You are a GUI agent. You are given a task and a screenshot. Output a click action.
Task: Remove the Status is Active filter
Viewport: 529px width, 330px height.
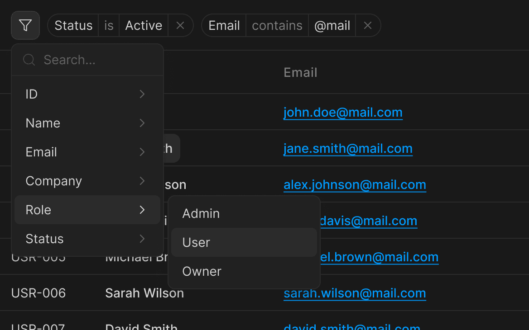pyautogui.click(x=180, y=26)
